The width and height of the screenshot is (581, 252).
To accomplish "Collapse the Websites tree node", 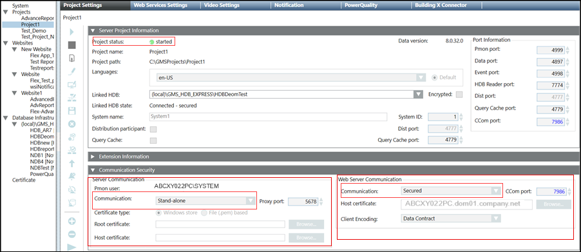I will point(5,43).
